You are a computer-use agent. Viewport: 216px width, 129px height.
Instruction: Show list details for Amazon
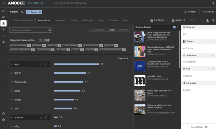tap(46, 117)
